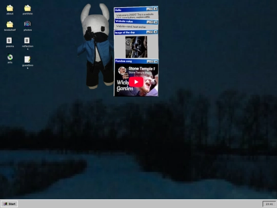The width and height of the screenshot is (277, 208).
Task: Minimize the Website value window
Action: pyautogui.click(x=148, y=22)
